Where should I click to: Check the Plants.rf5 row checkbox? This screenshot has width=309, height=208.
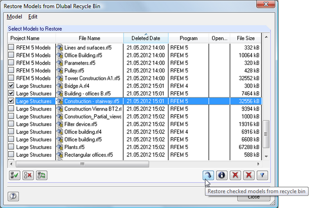[x=11, y=147]
